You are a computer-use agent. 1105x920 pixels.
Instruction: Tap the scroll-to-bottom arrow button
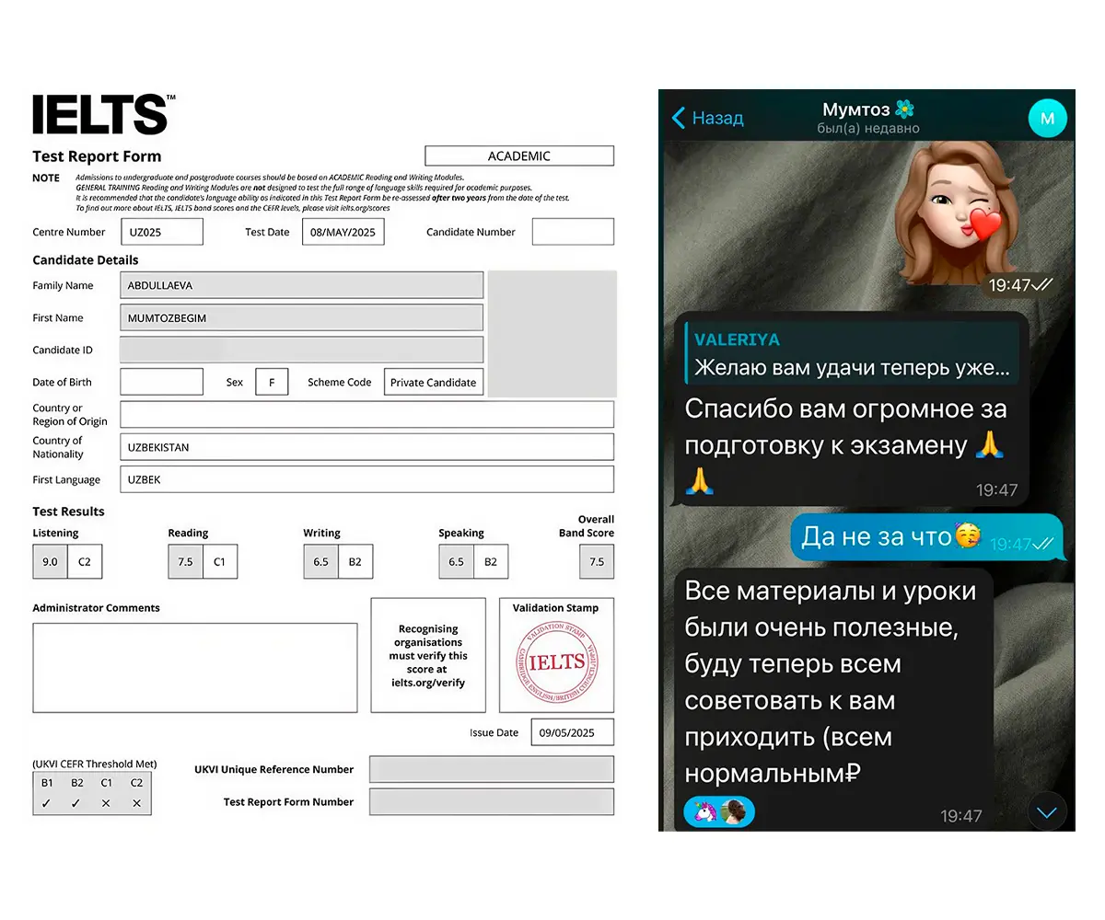1047,812
